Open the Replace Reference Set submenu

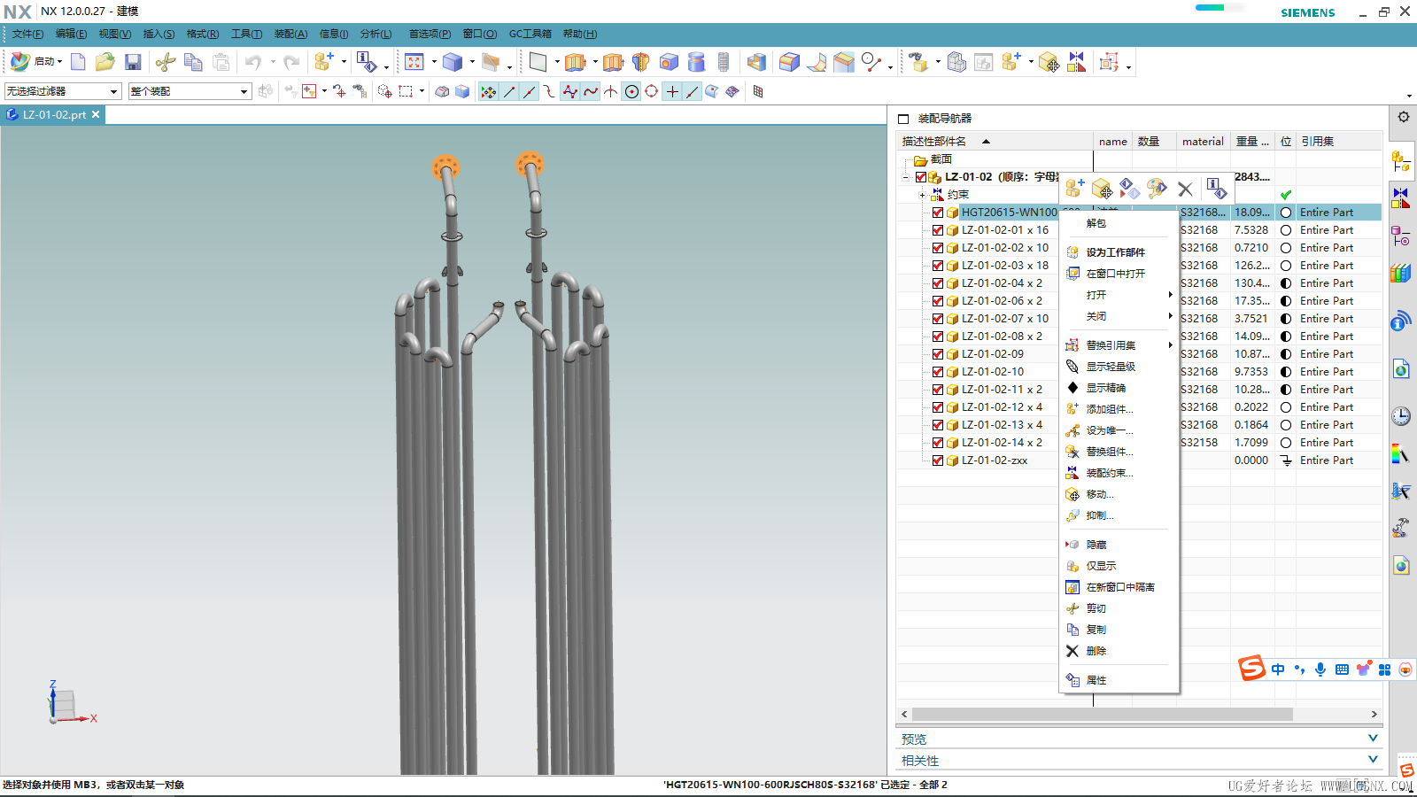pyautogui.click(x=1119, y=345)
